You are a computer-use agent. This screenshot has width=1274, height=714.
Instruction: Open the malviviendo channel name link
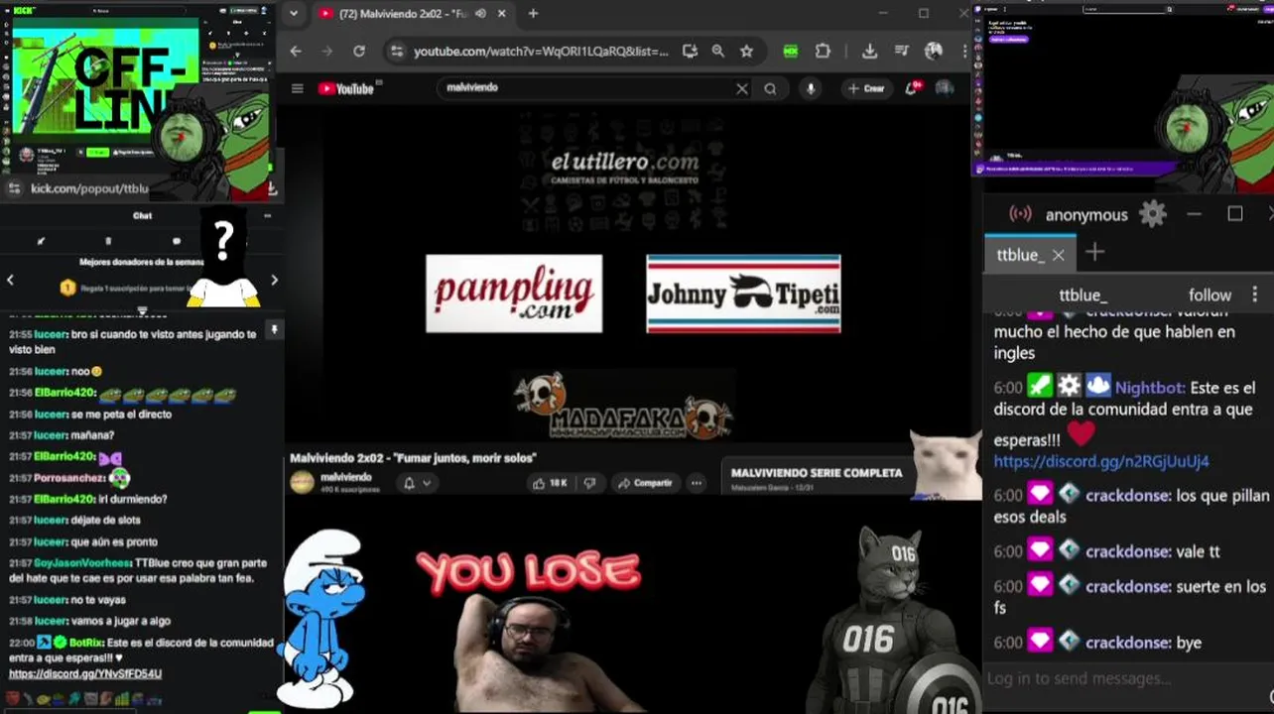(346, 477)
